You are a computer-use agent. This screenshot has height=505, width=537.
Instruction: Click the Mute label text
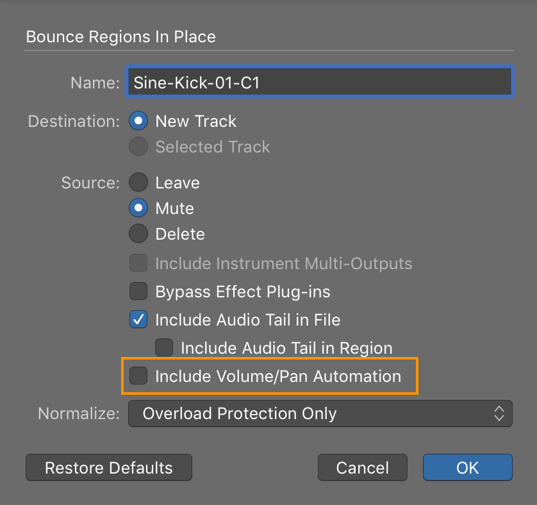click(175, 208)
